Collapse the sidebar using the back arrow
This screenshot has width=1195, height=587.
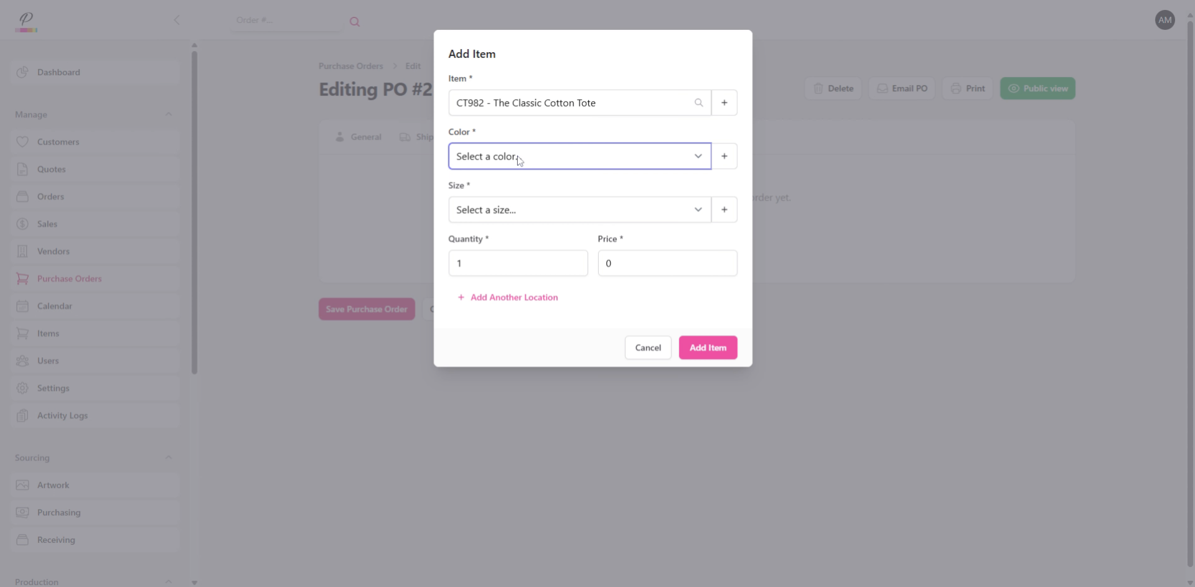177,19
